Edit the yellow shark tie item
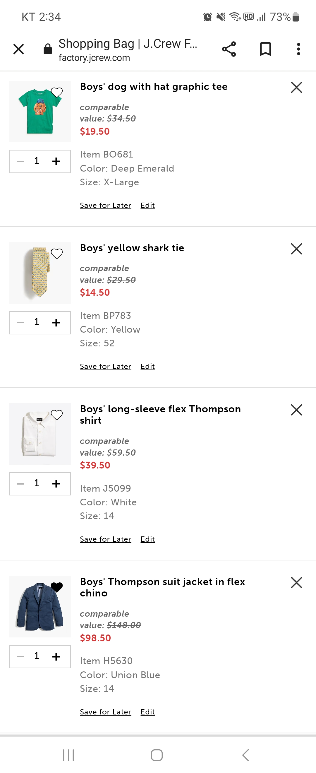This screenshot has width=316, height=773. pos(147,366)
